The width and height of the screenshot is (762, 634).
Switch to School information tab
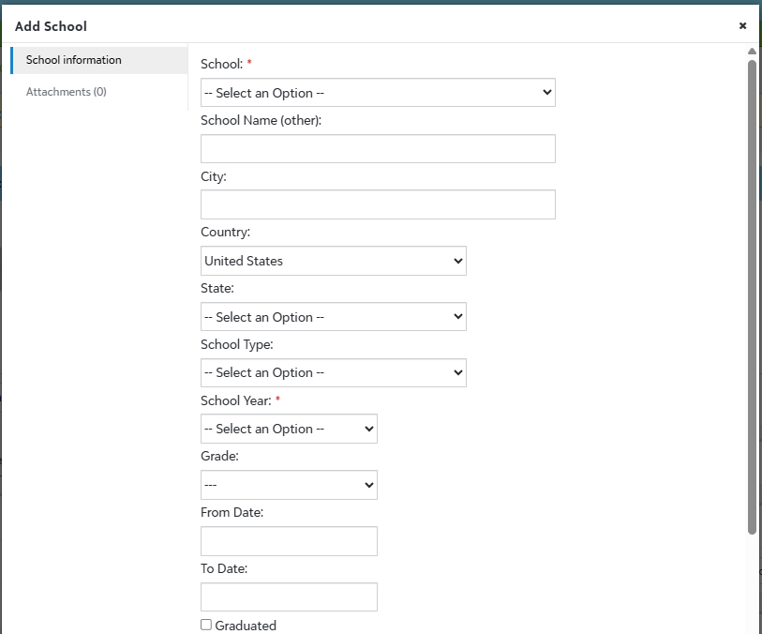pyautogui.click(x=74, y=60)
